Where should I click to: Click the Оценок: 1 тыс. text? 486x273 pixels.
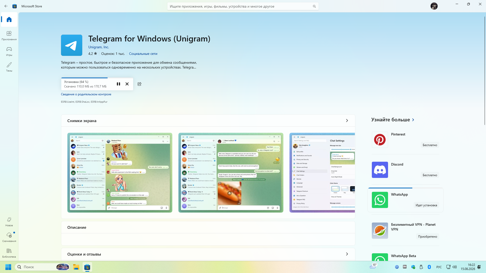click(x=113, y=54)
